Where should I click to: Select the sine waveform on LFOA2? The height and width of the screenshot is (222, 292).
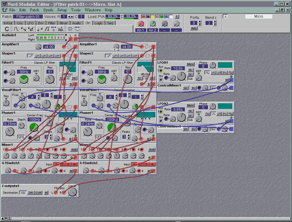[x=207, y=114]
